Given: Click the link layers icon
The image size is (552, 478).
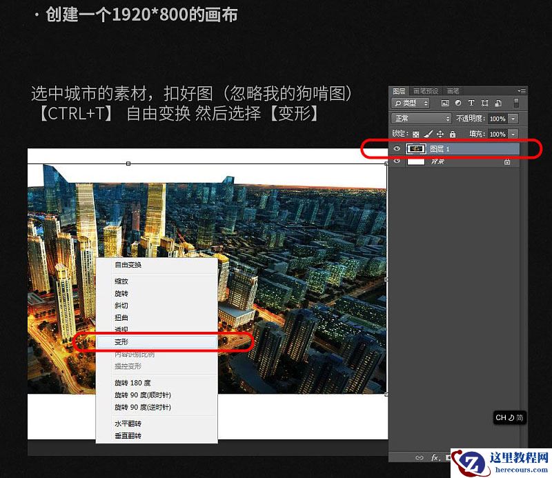Looking at the screenshot, I should pyautogui.click(x=420, y=457).
